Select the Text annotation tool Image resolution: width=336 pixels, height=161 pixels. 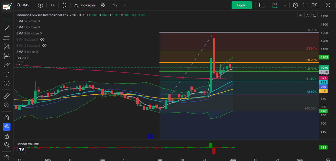pos(7,74)
